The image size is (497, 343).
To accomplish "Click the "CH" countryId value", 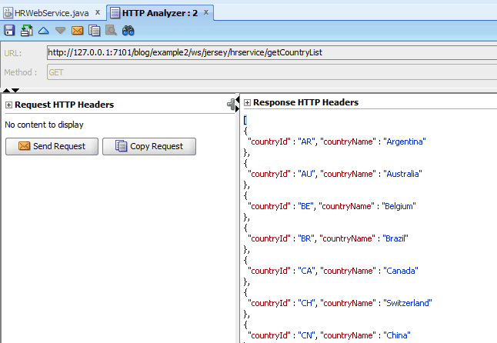I will (x=306, y=303).
